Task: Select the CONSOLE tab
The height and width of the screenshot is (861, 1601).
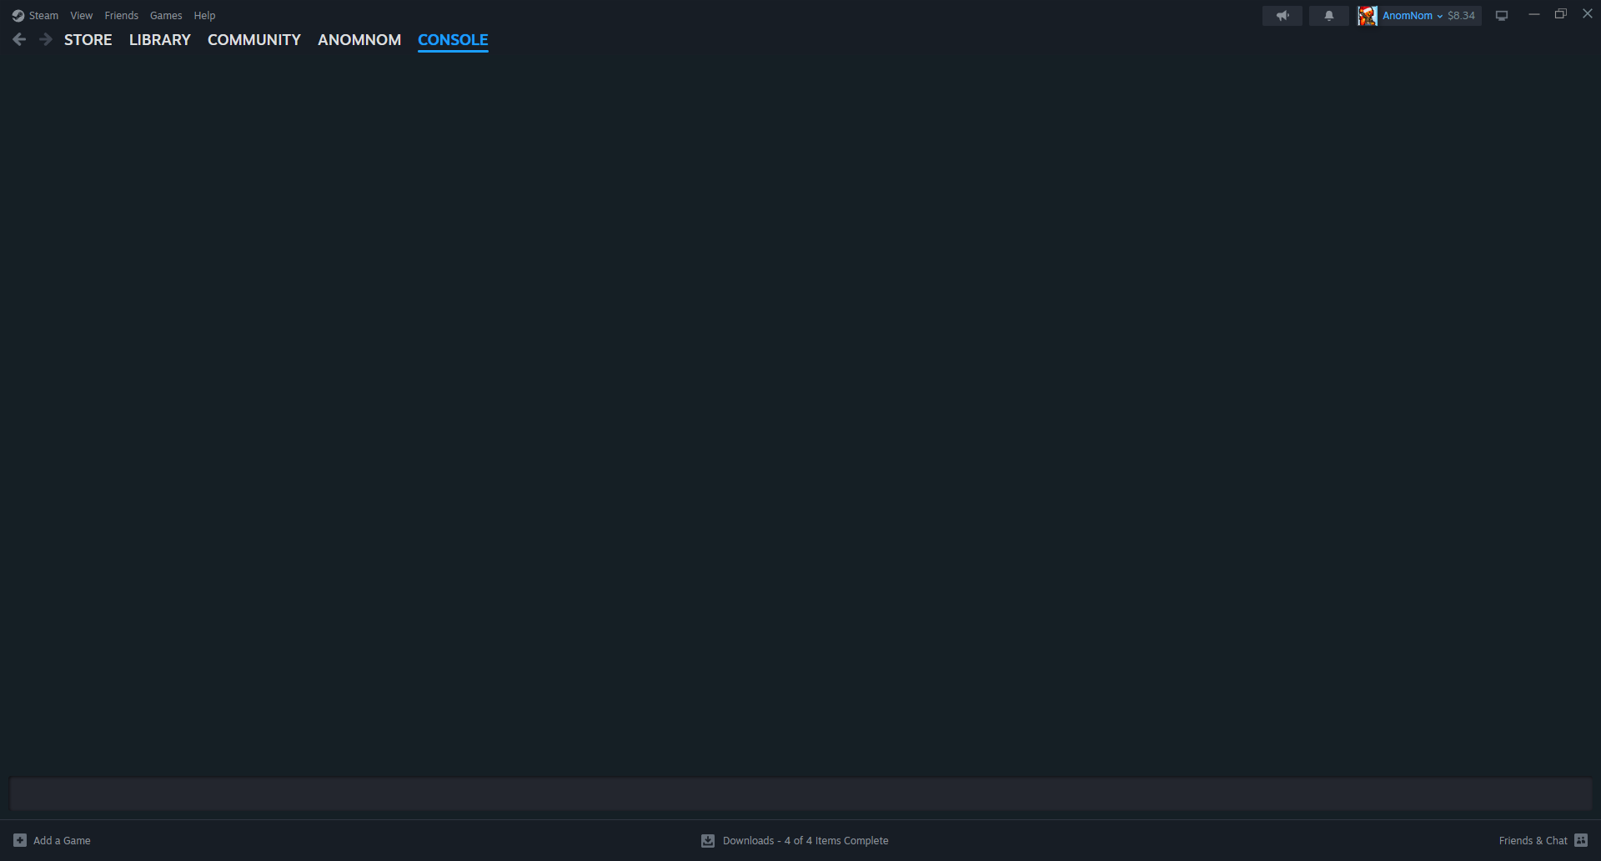Action: click(453, 40)
